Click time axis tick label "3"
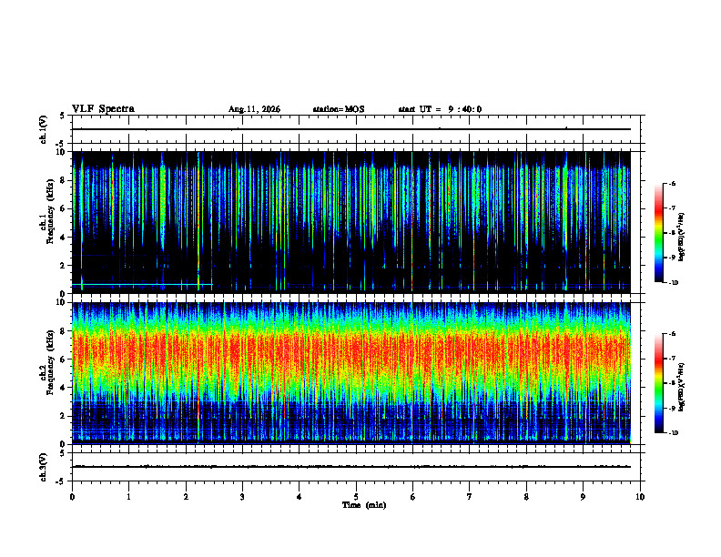 click(242, 497)
